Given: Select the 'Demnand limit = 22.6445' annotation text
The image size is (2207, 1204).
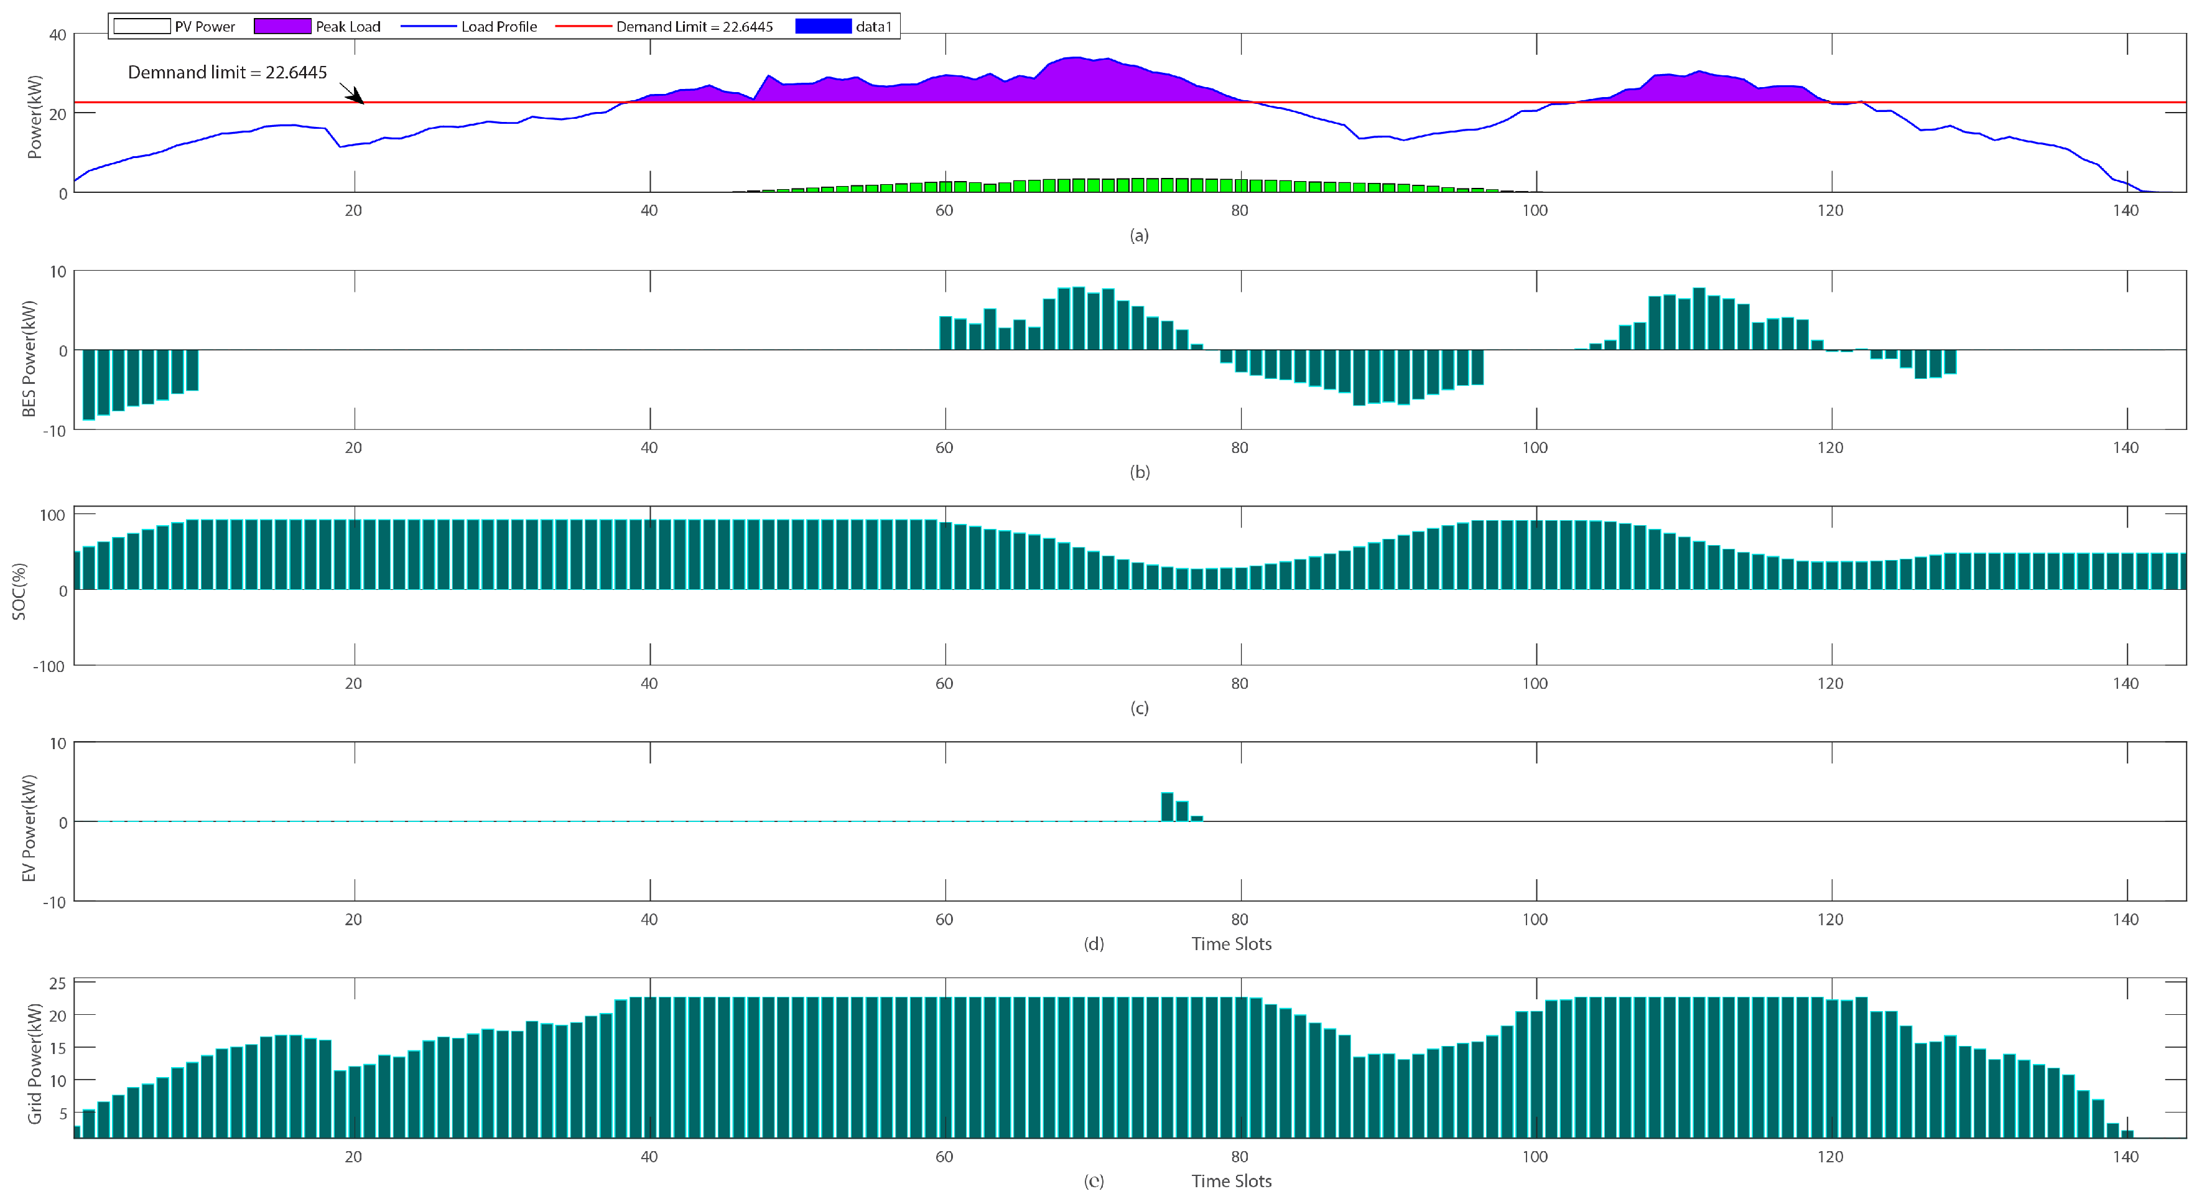Looking at the screenshot, I should click(x=227, y=72).
